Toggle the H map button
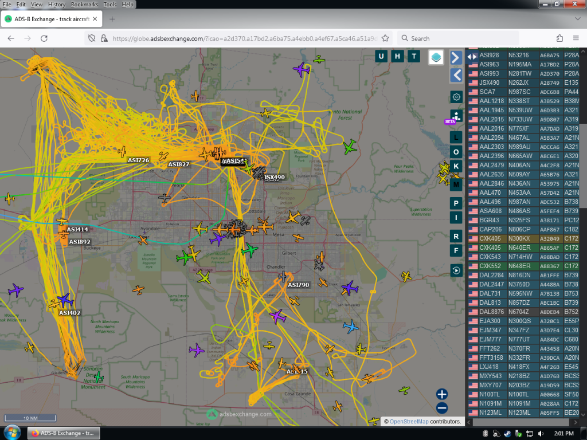The height and width of the screenshot is (440, 587). pos(398,57)
